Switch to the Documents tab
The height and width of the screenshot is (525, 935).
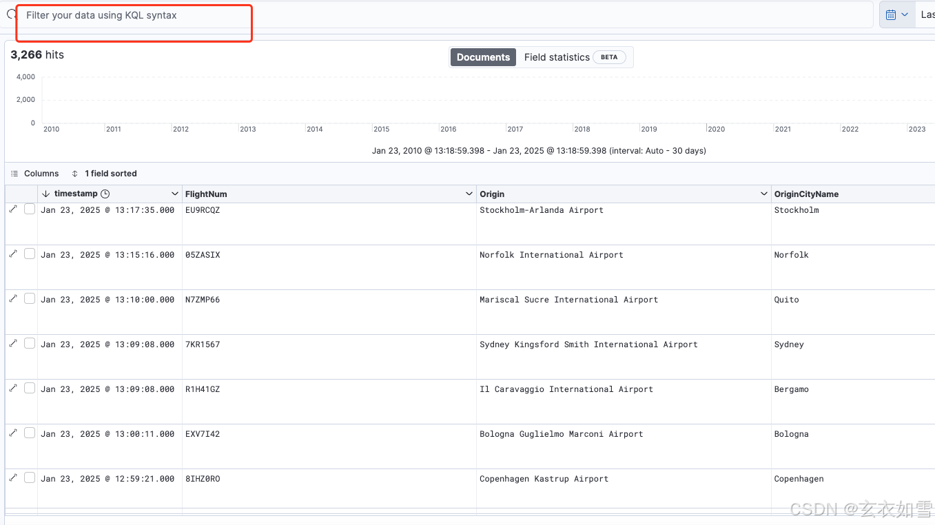coord(483,57)
